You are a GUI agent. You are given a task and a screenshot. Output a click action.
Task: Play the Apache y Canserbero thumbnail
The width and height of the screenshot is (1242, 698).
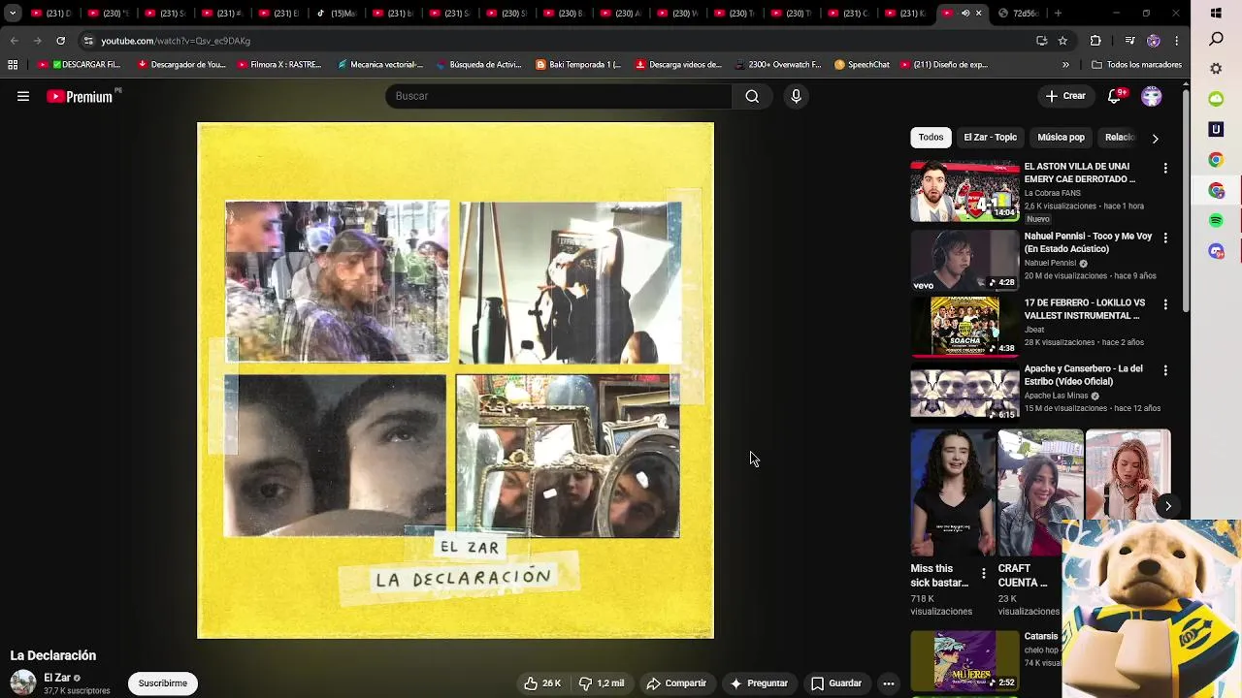pyautogui.click(x=964, y=393)
